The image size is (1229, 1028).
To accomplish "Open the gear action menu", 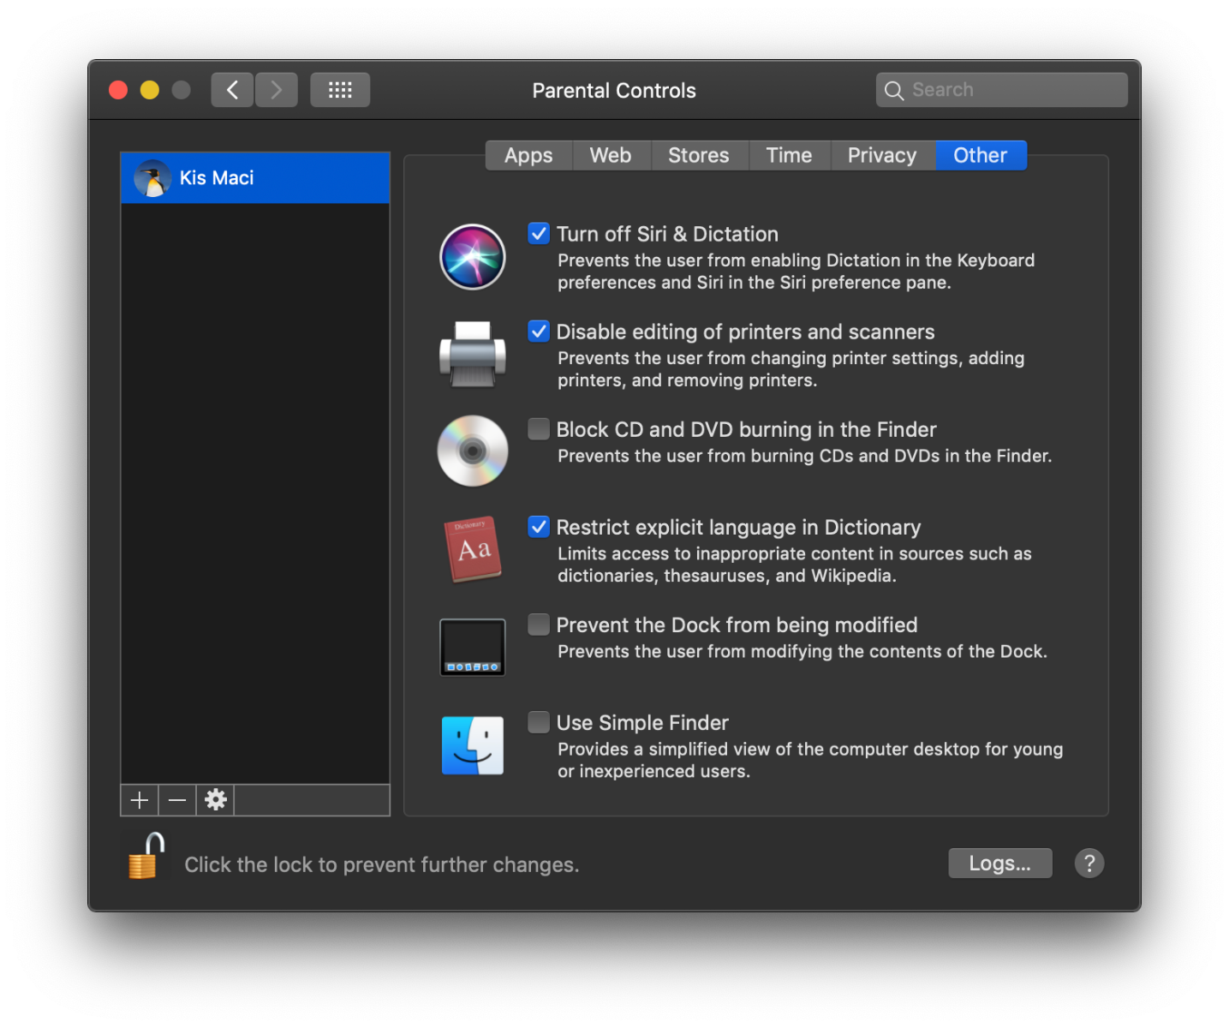I will click(215, 800).
